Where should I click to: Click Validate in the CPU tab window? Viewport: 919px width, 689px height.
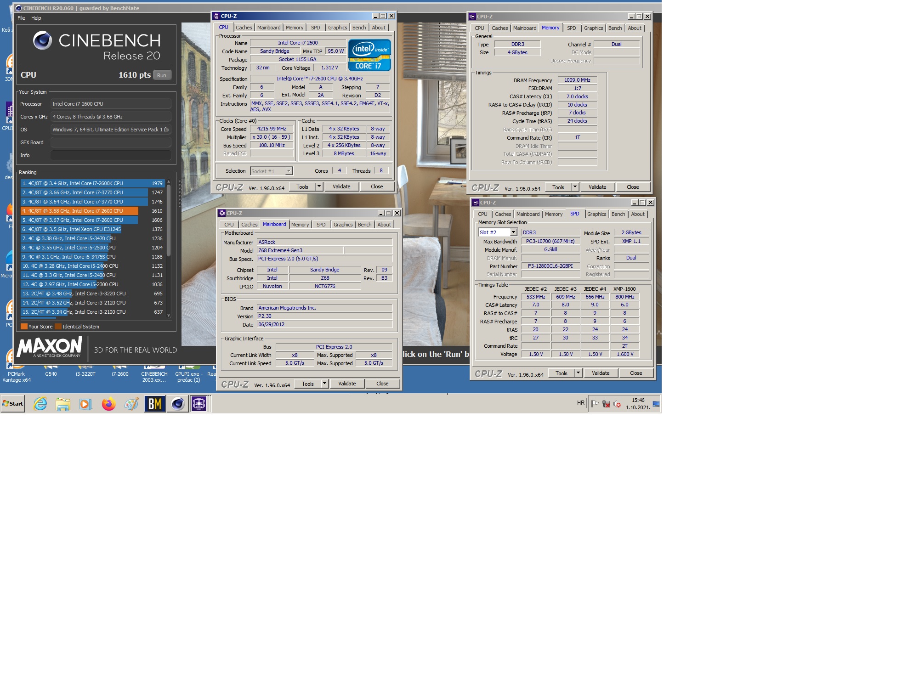point(341,186)
